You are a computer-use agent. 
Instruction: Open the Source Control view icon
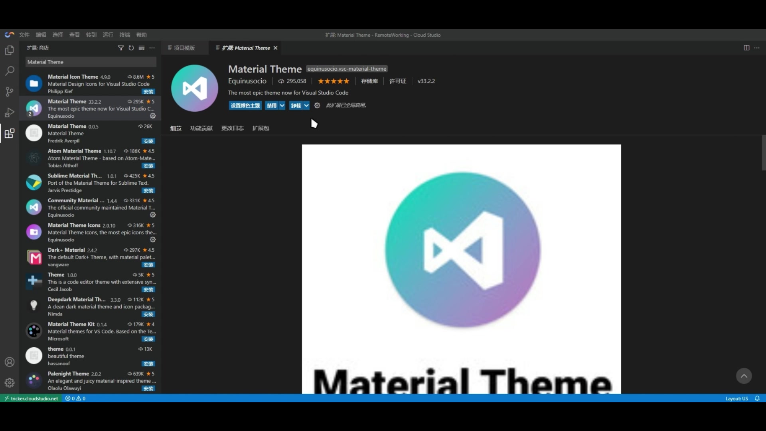pos(10,92)
